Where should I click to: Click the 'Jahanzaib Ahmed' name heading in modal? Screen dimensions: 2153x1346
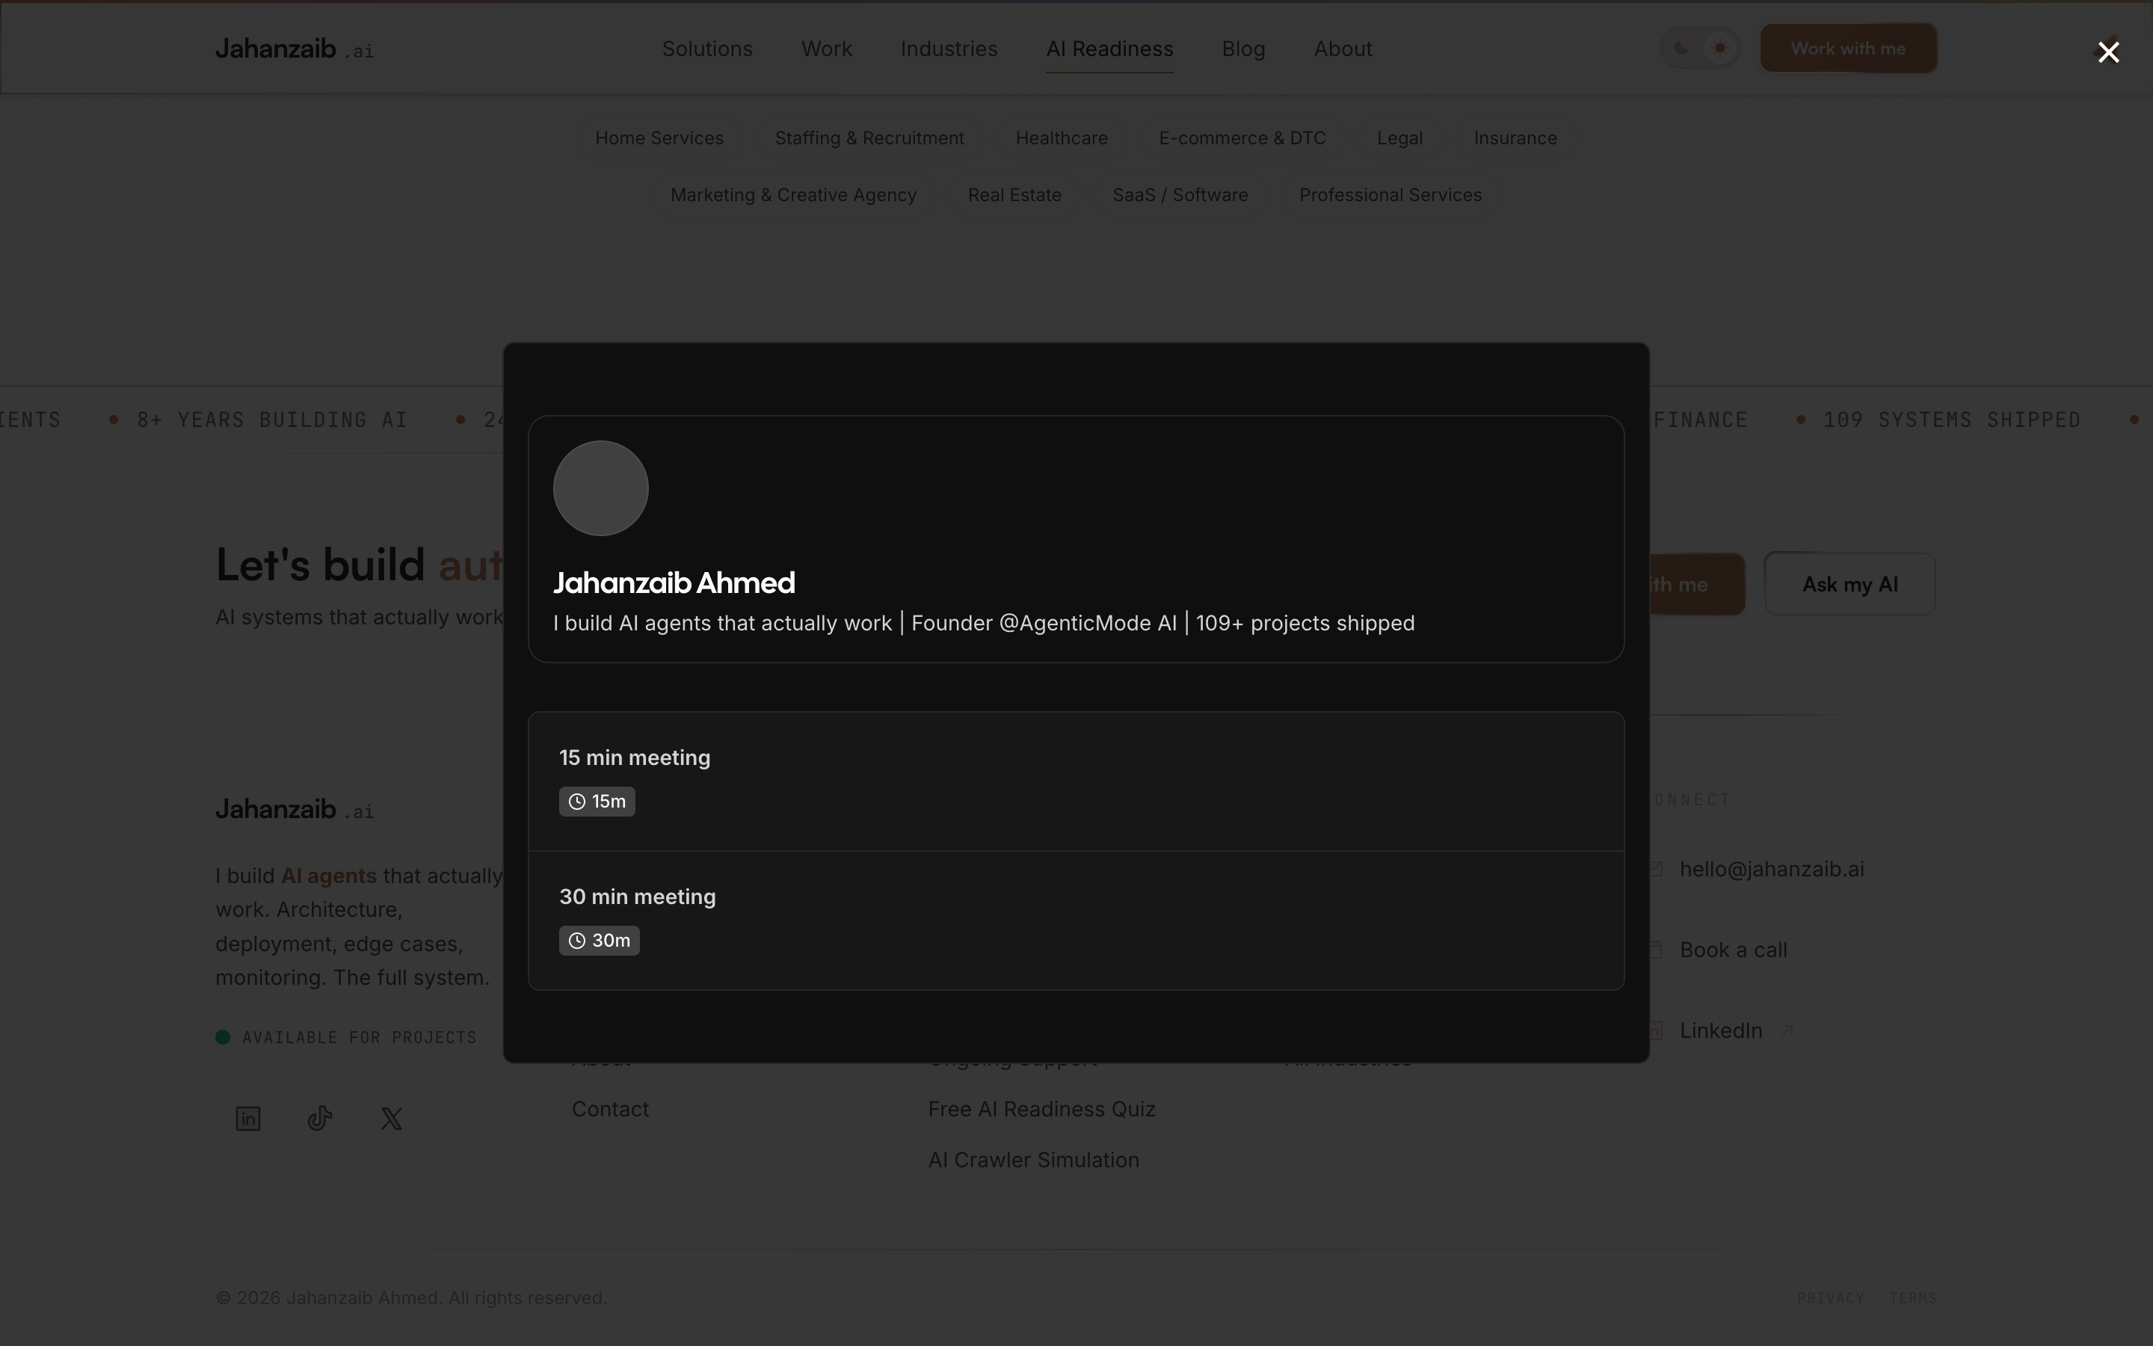(x=674, y=583)
